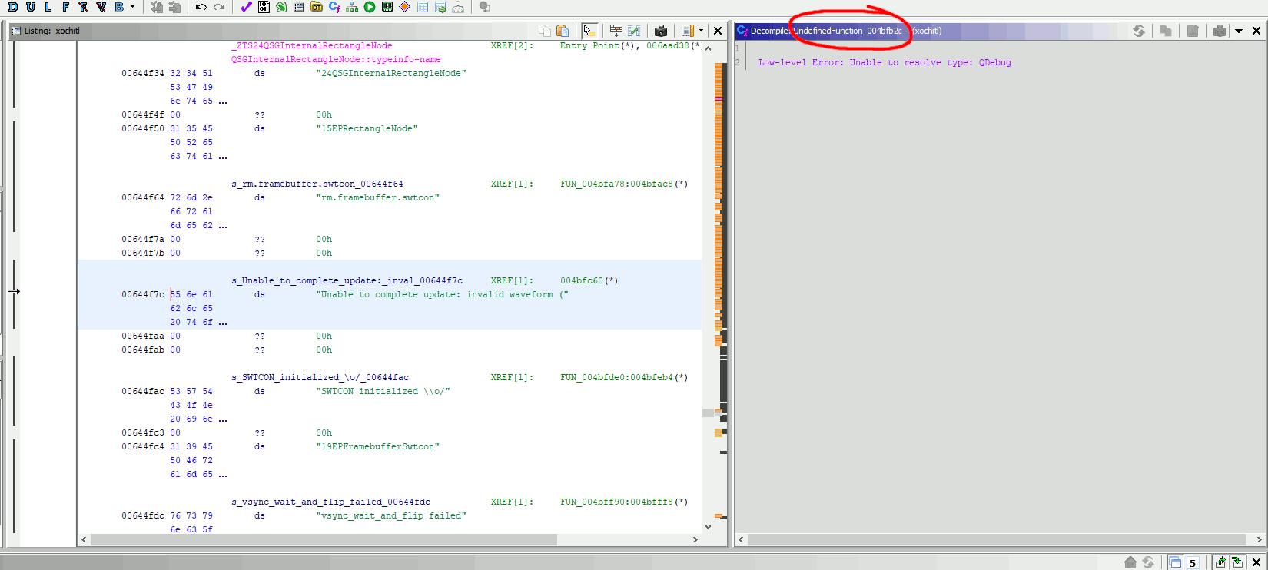
Task: Click the bottom panel green down-arrow icon
Action: 1237,562
